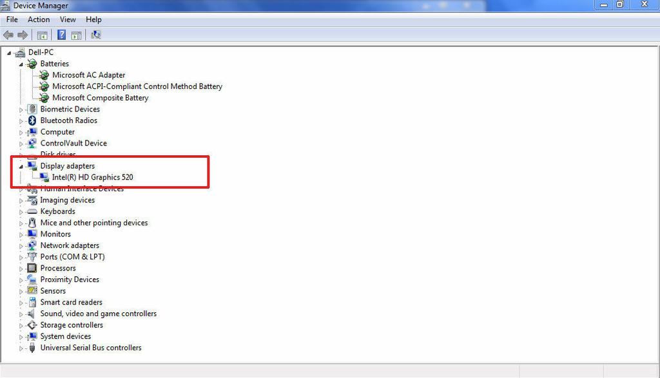Select Intel(R) HD Graphics 520 label
The height and width of the screenshot is (378, 660).
(93, 178)
